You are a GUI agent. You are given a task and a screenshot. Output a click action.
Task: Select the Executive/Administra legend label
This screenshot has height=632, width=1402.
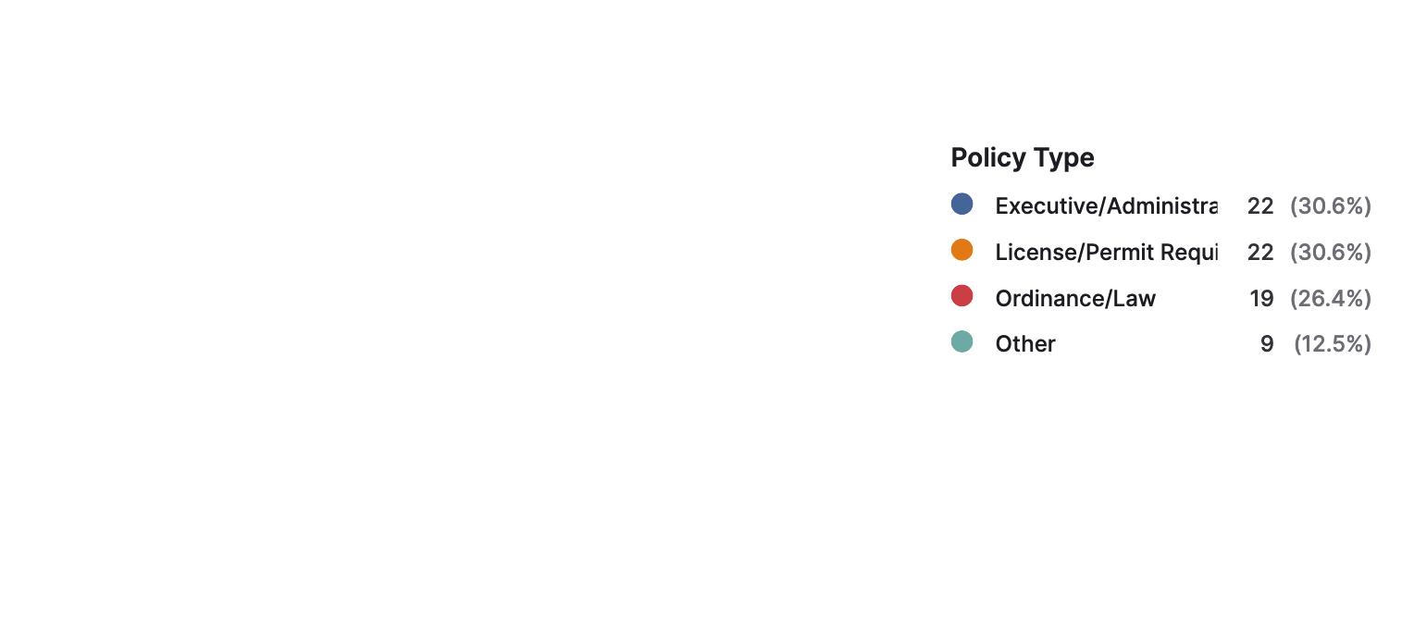pyautogui.click(x=1106, y=206)
